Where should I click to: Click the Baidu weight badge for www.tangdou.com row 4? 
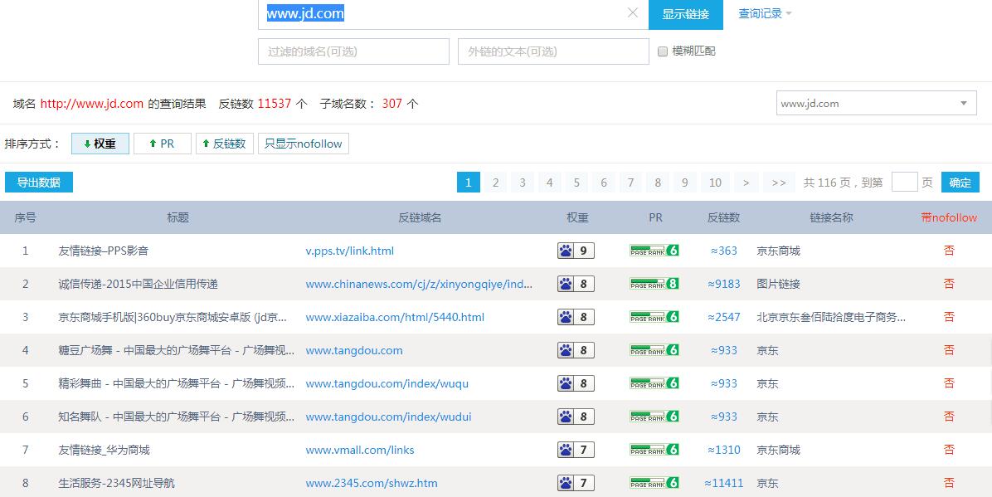pyautogui.click(x=576, y=350)
